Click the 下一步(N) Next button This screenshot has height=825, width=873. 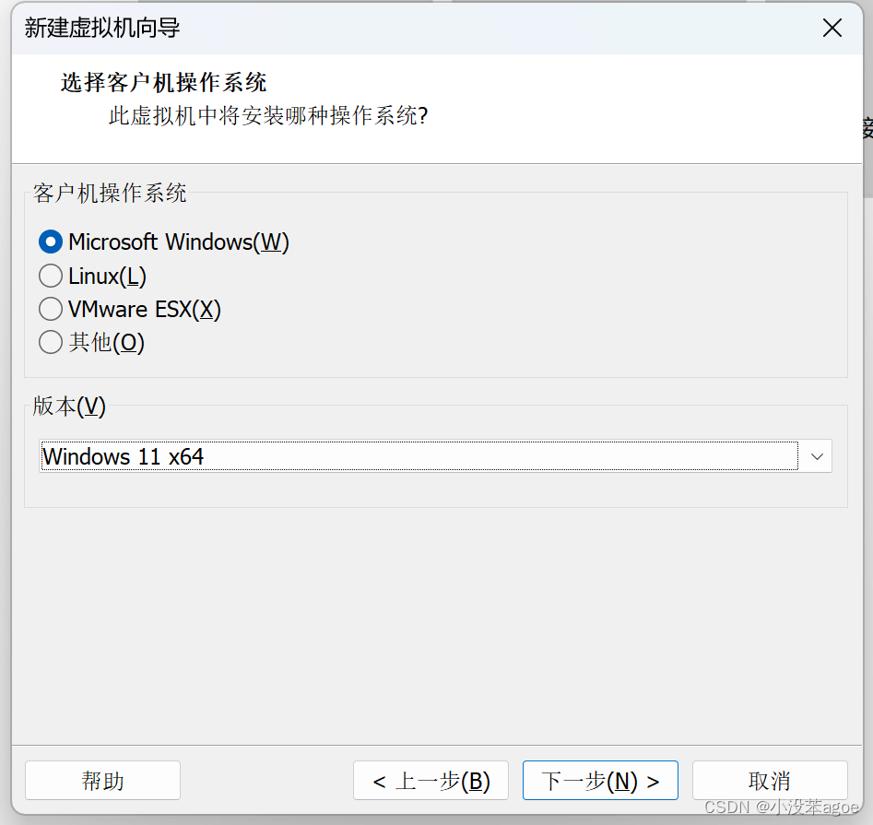(x=600, y=780)
